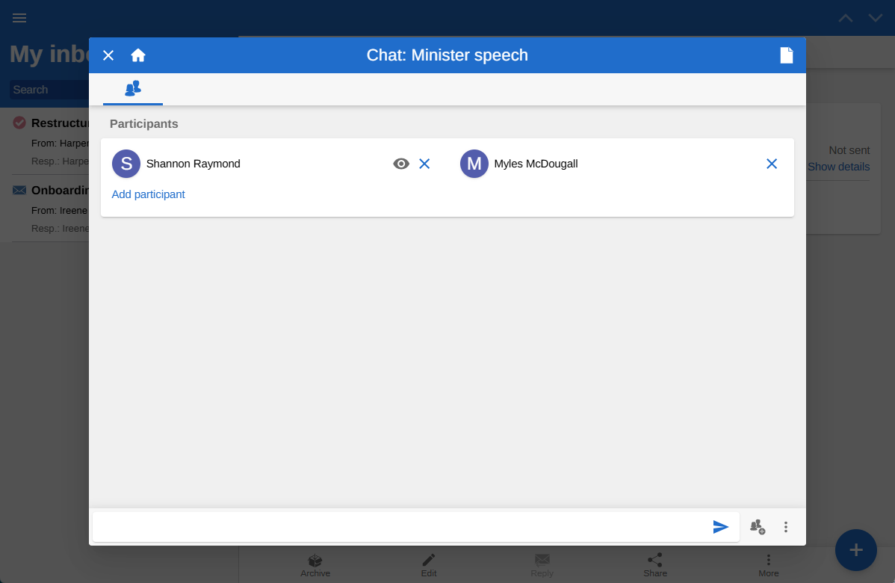Click the Not sent status text
Viewport: 895px width, 583px height.
coord(849,150)
